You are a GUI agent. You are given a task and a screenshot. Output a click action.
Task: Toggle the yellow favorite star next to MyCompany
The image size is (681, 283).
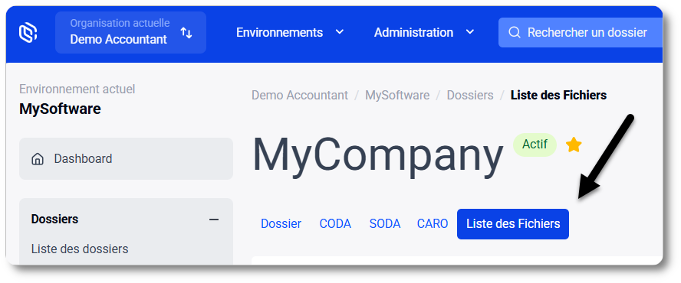tap(574, 145)
